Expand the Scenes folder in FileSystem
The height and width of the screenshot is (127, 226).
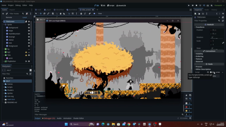click(x=4, y=84)
